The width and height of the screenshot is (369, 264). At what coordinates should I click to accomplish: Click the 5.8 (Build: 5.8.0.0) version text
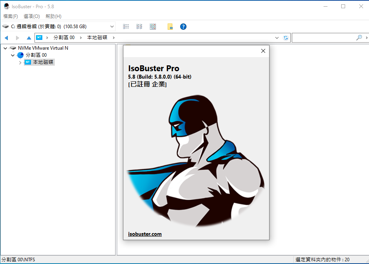(159, 77)
